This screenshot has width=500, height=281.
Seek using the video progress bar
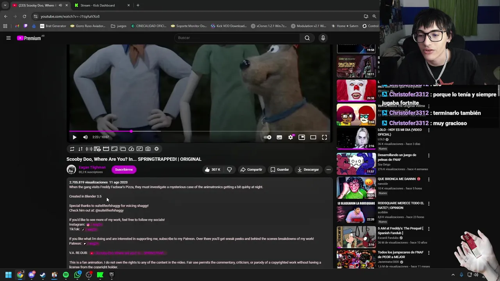coord(200,131)
